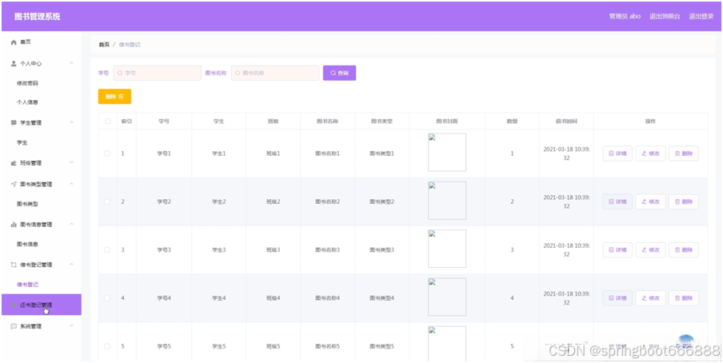Open 详情 for row 学号2
The image size is (723, 363).
pos(617,201)
